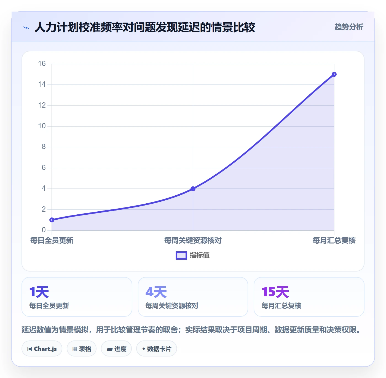Click the lightning bolt icon beside the title
The width and height of the screenshot is (386, 378).
(26, 28)
